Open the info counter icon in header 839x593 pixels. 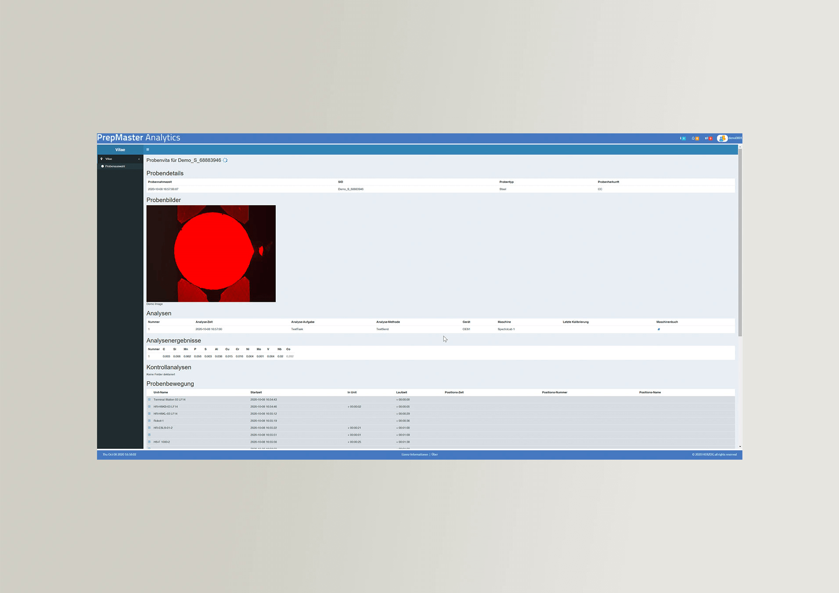(683, 138)
